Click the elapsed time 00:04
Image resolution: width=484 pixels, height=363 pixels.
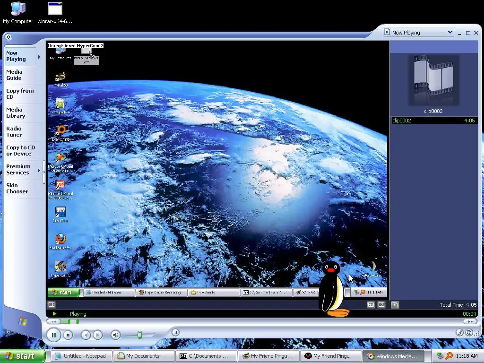pos(469,314)
